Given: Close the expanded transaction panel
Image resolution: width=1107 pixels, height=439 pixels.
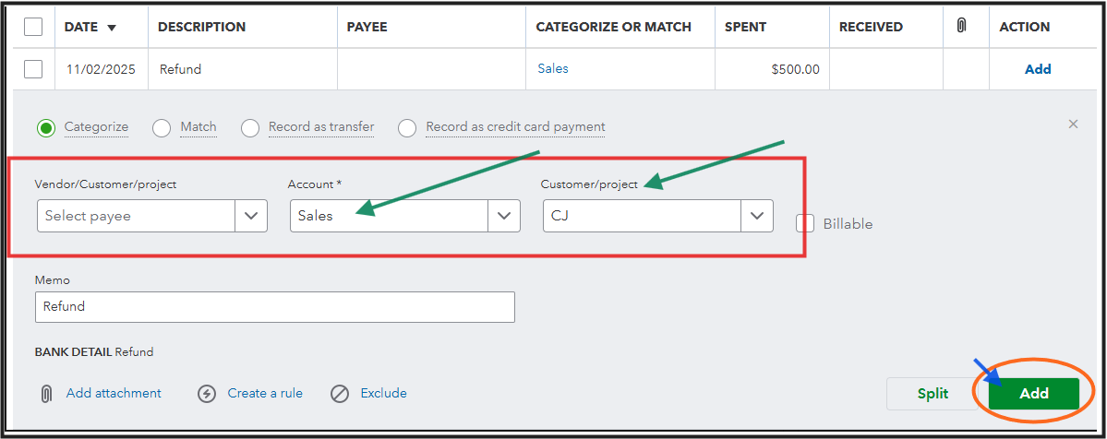Looking at the screenshot, I should click(x=1073, y=124).
